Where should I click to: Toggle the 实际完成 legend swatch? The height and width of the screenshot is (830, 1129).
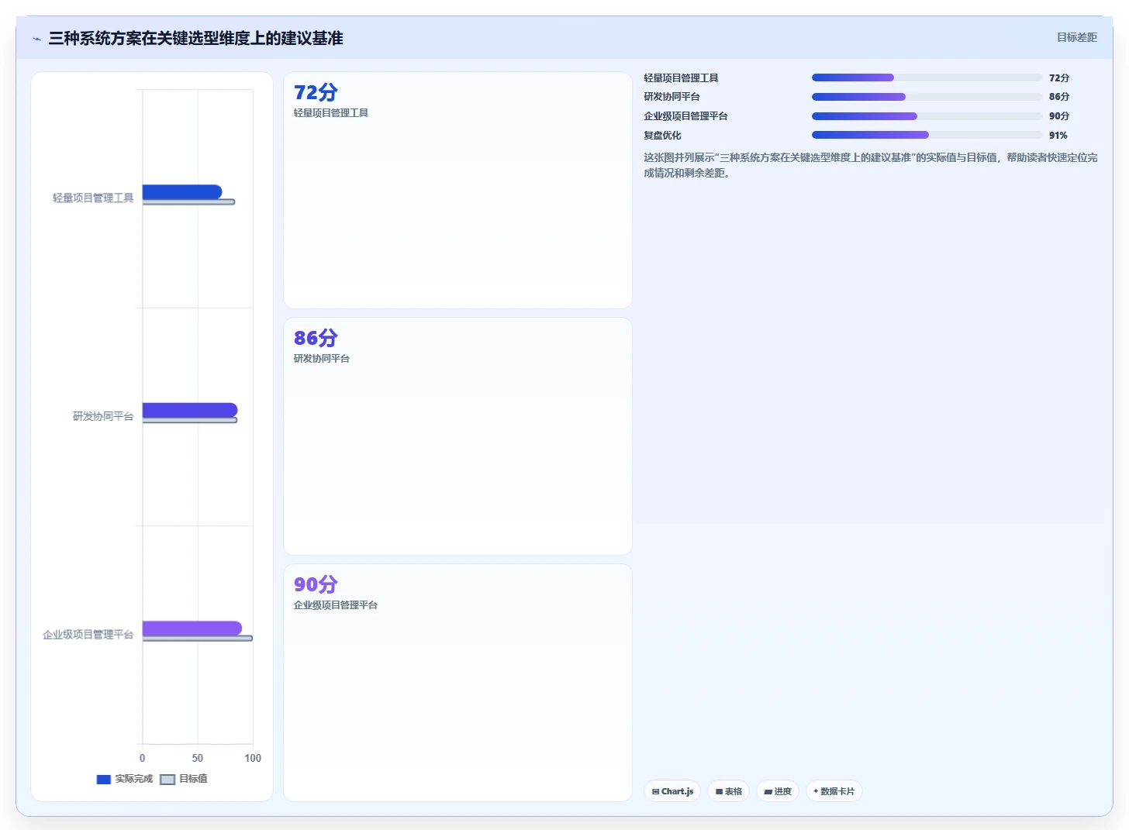point(104,780)
